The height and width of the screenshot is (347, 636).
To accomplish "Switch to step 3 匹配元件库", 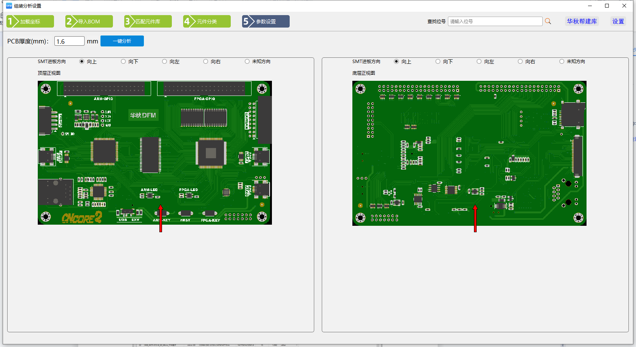I will [148, 22].
